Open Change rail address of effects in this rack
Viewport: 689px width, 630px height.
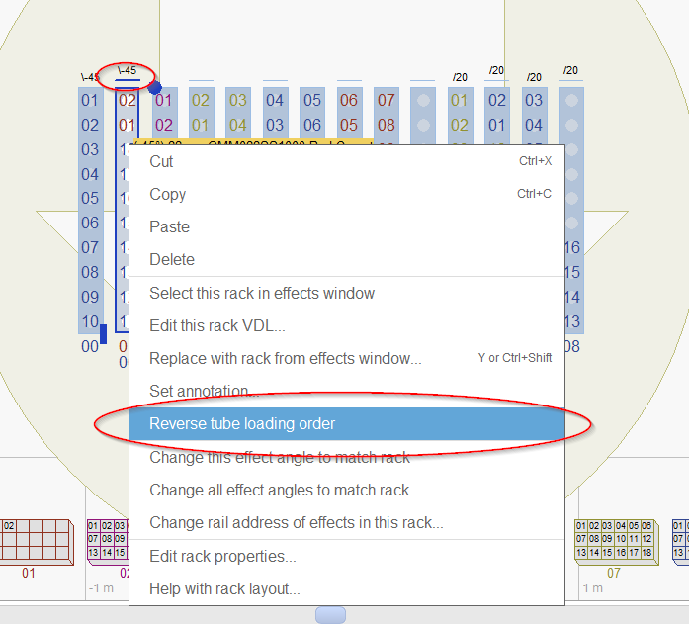pos(296,523)
